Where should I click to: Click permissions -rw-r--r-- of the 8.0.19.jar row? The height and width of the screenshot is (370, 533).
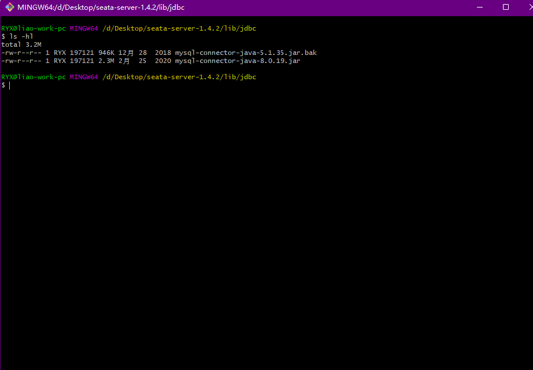(21, 61)
